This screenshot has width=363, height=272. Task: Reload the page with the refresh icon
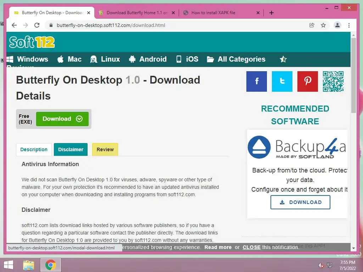(x=37, y=25)
